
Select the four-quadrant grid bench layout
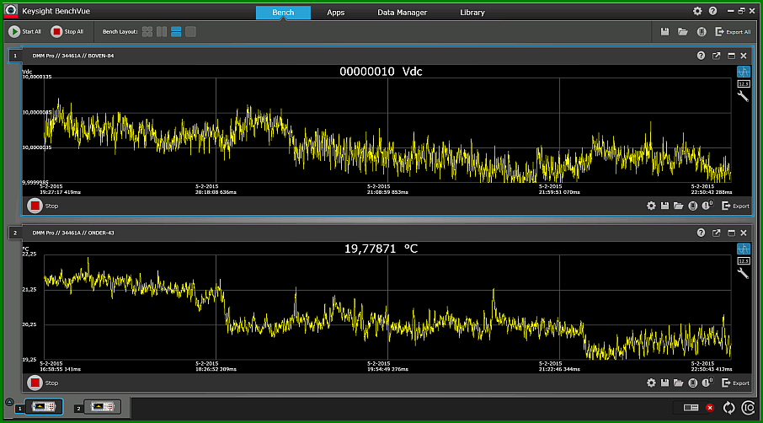[147, 32]
